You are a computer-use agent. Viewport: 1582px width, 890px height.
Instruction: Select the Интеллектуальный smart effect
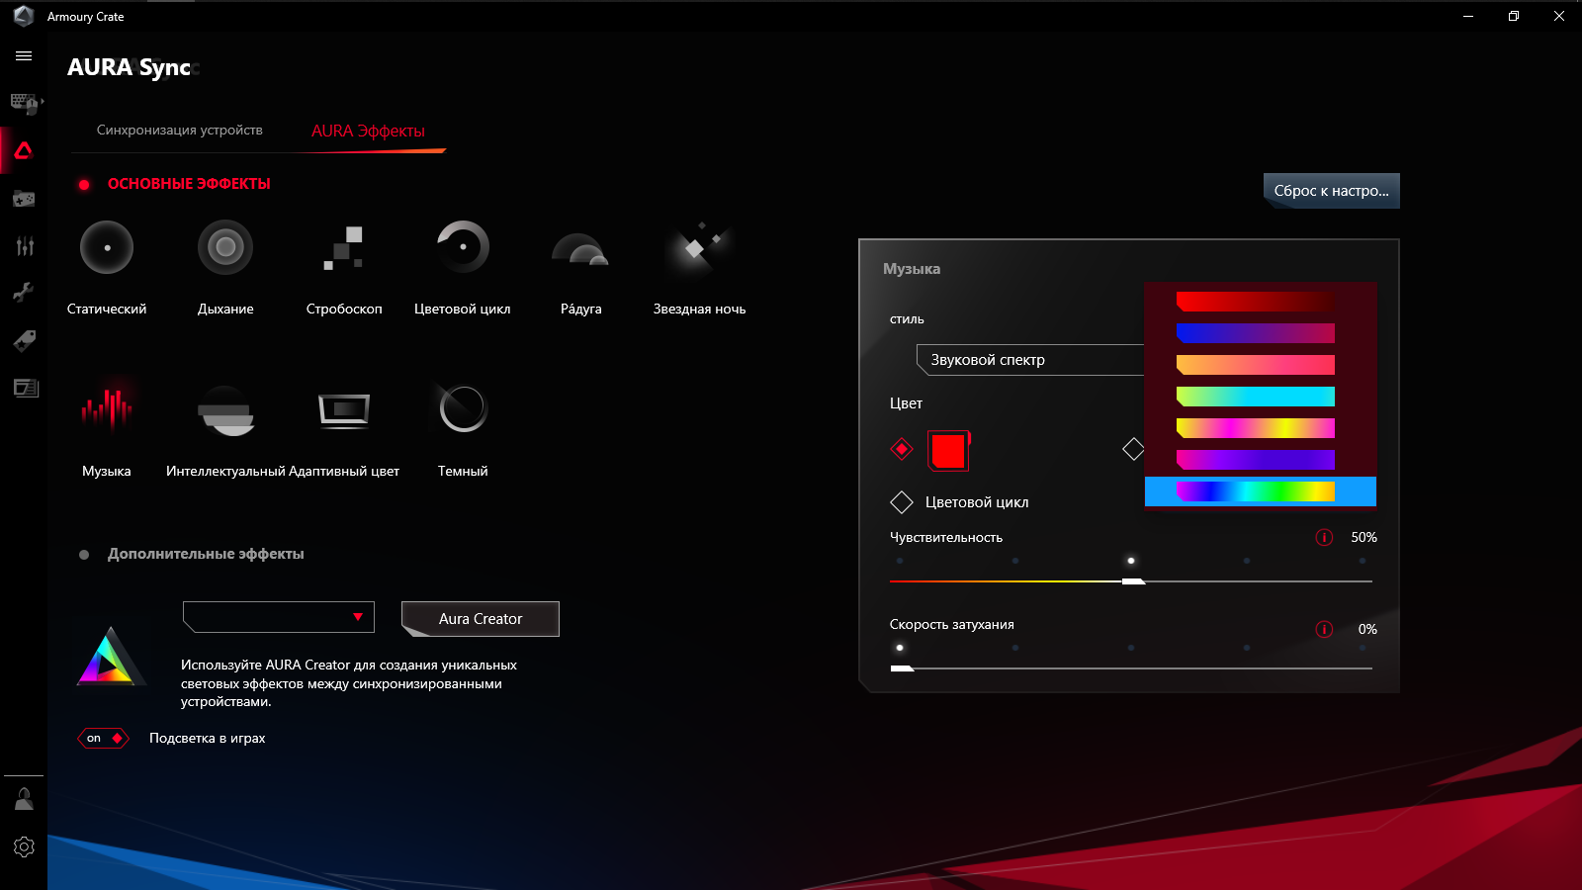coord(225,410)
